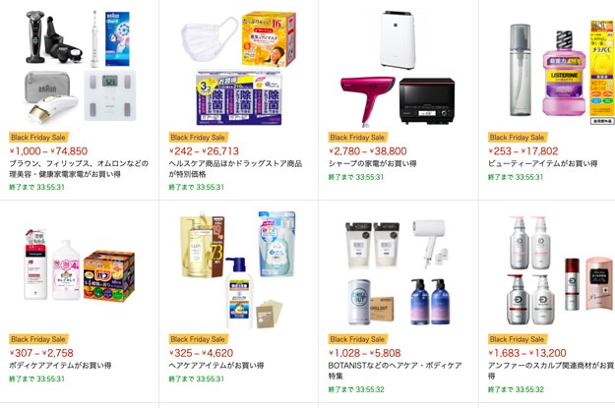The image size is (615, 408).
Task: Click the ブラウン、フィリップス、オムロン deal title
Action: [79, 168]
